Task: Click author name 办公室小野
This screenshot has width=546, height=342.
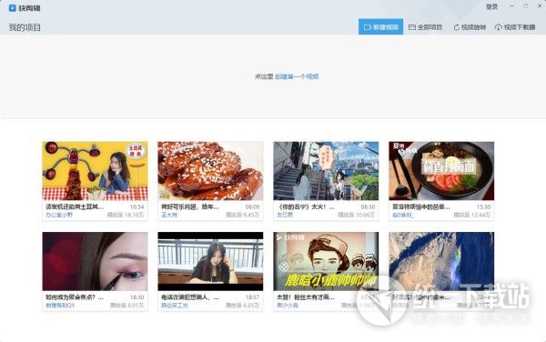Action: pyautogui.click(x=59, y=215)
